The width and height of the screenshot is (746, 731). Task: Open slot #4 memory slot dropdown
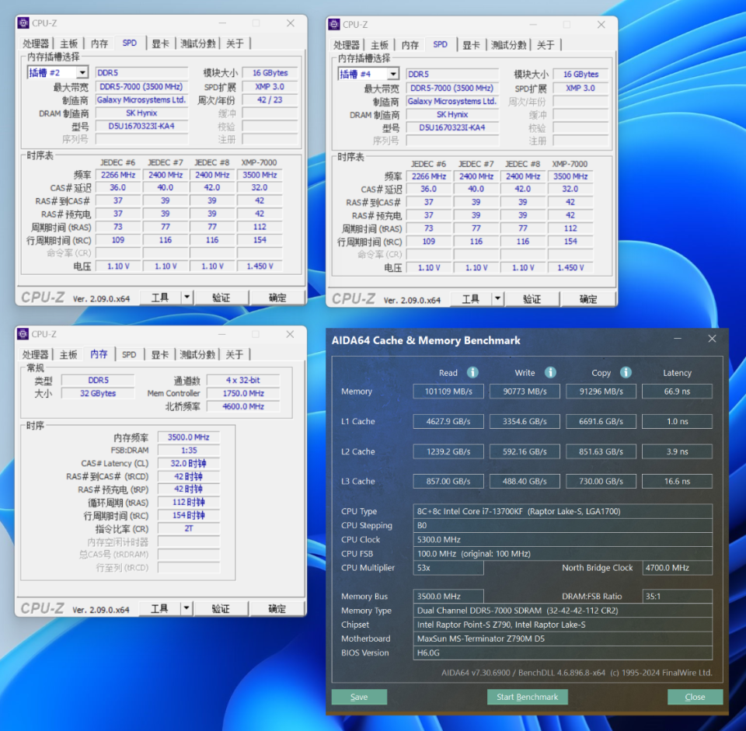(x=393, y=74)
